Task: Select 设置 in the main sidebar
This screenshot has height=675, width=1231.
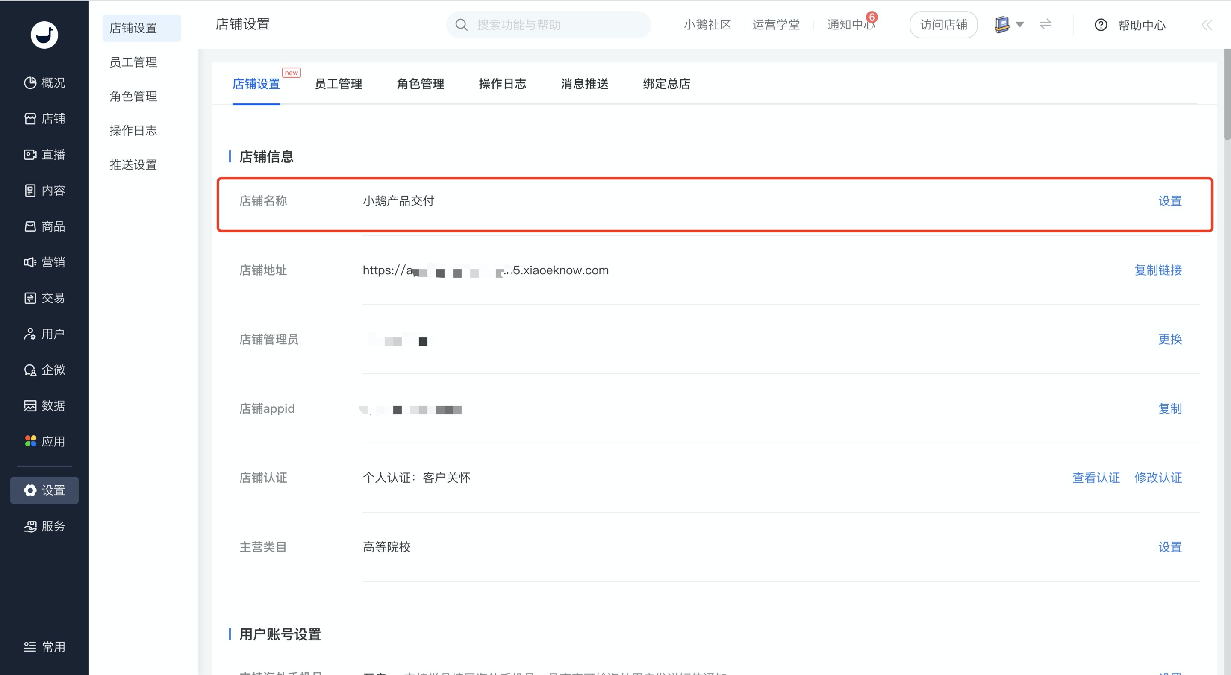Action: tap(44, 490)
